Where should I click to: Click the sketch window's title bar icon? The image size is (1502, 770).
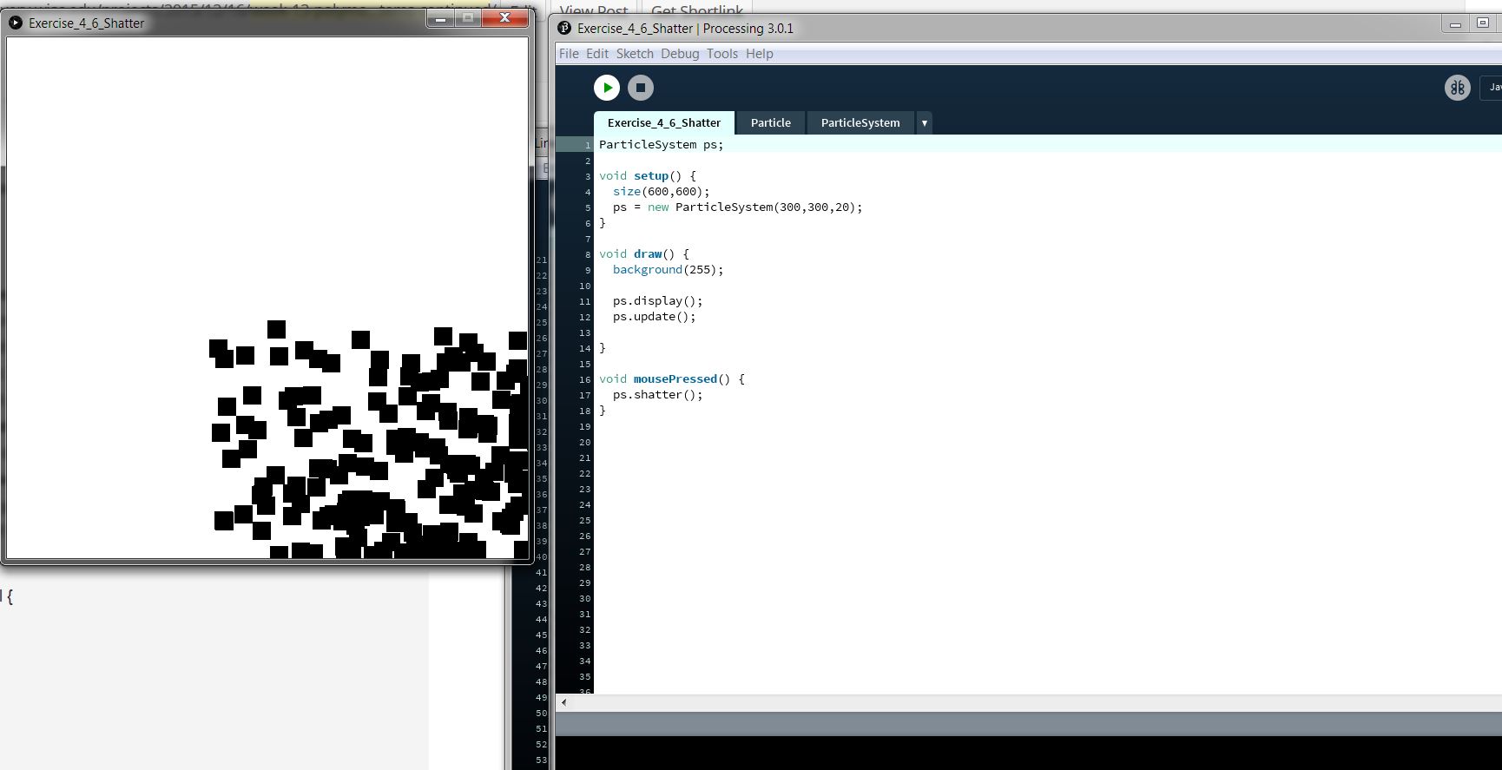[16, 23]
